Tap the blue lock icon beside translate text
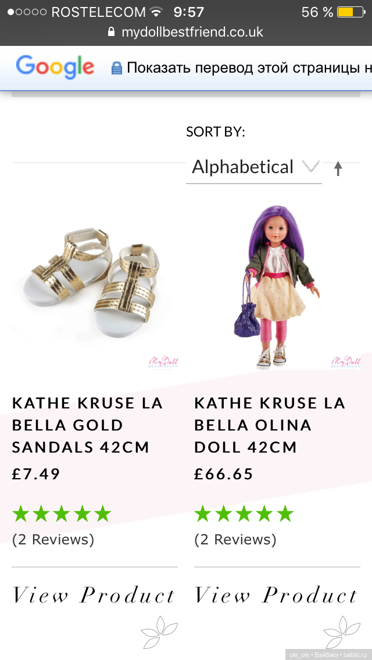 [117, 68]
